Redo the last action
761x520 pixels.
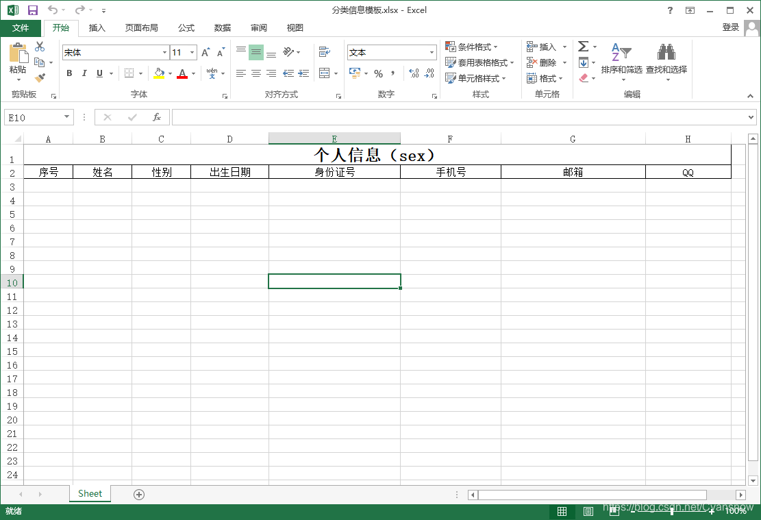[x=79, y=10]
